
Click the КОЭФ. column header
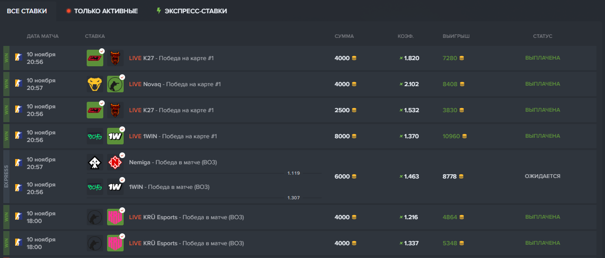pos(406,36)
